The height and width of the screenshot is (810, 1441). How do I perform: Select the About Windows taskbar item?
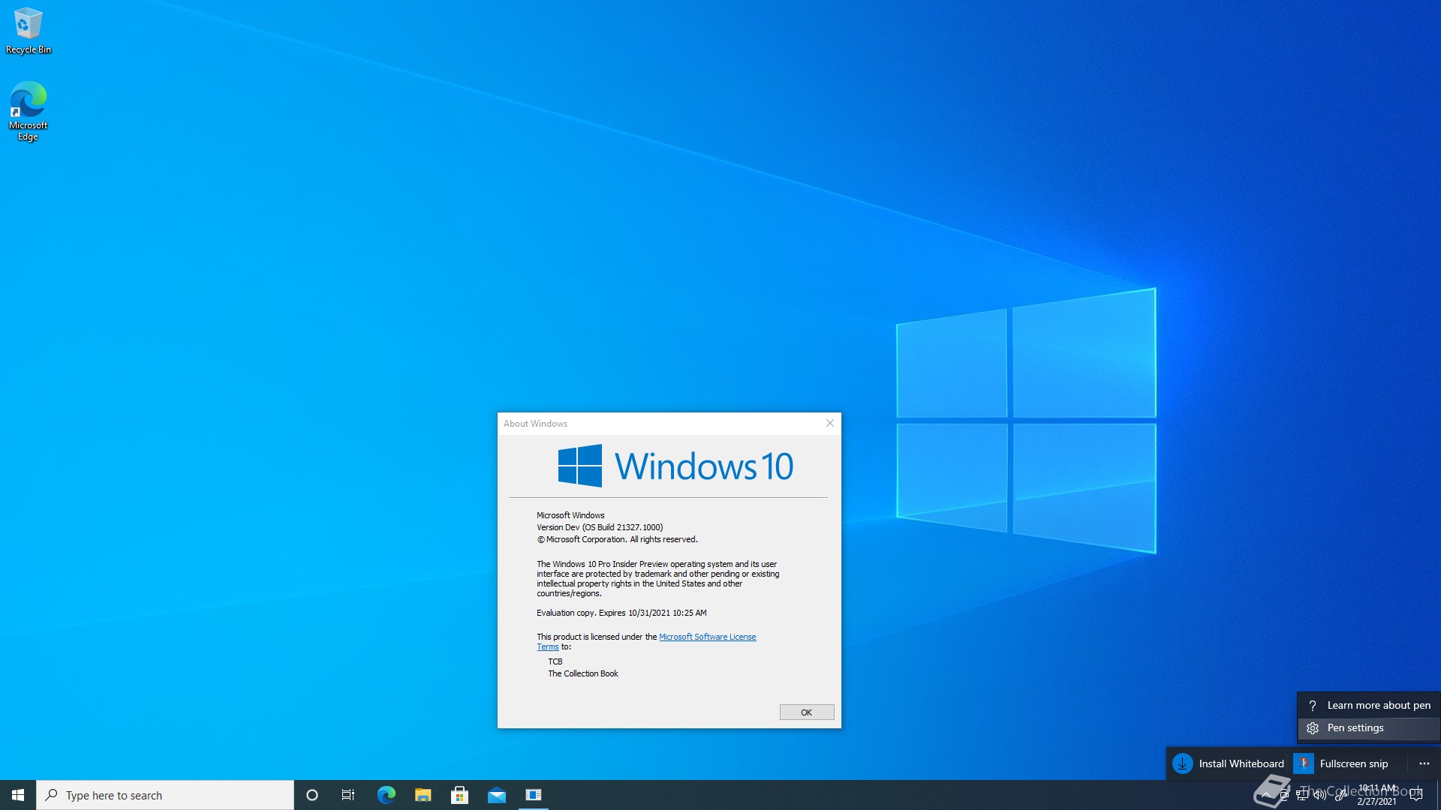534,795
